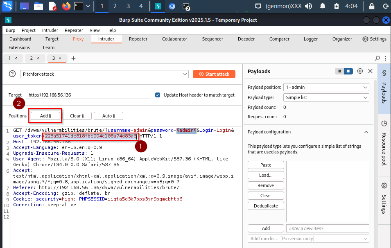Add a new Intruder tab with plus

click(x=73, y=59)
